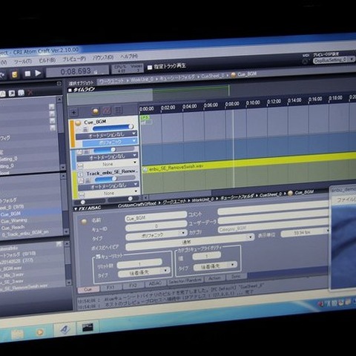Click the square icon left of None under Track_enbu_SE
Image resolution: width=356 pixels, height=356 pixels.
[81, 195]
